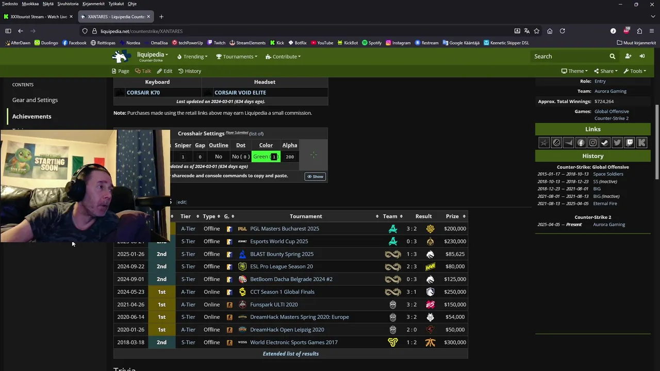Open the Share dropdown
The width and height of the screenshot is (660, 371).
[x=606, y=71]
